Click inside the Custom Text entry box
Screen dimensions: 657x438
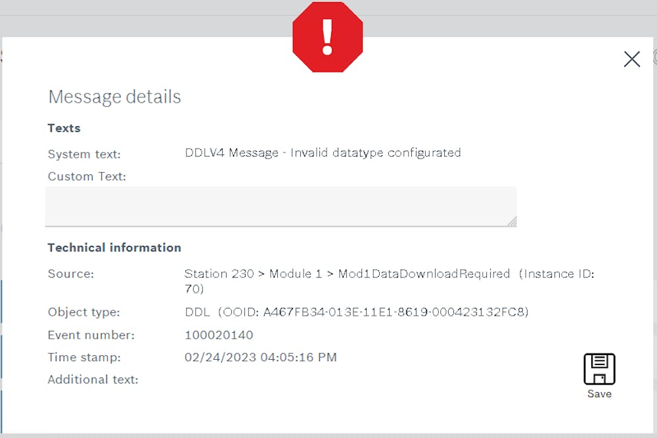(x=279, y=204)
